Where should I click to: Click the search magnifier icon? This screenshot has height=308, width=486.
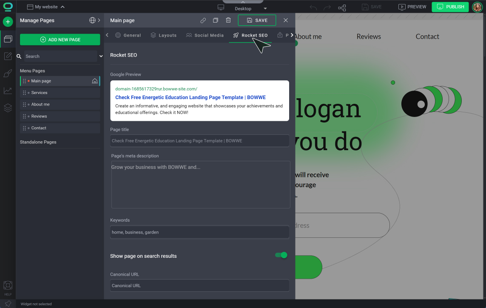tap(19, 57)
